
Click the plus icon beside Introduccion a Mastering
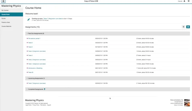(x=27, y=68)
